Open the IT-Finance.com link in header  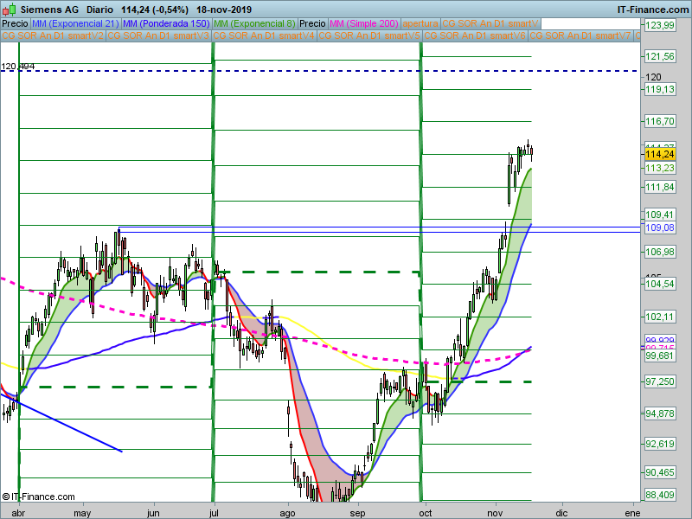pyautogui.click(x=651, y=10)
